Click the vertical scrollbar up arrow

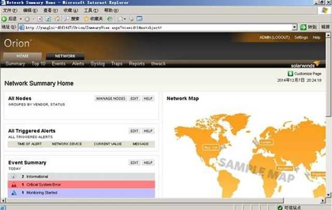pos(328,35)
